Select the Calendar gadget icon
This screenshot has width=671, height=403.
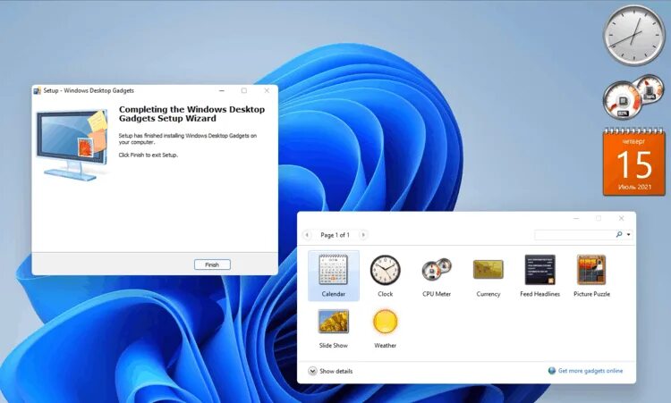tap(334, 270)
